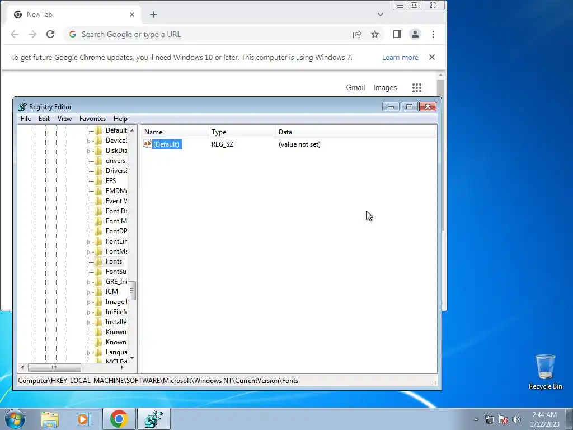Click the string value icon beside (Default)
This screenshot has width=573, height=430.
tap(148, 144)
